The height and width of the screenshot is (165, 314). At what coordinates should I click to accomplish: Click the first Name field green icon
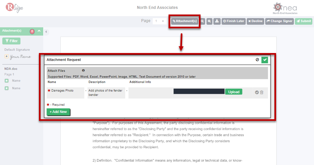point(7,81)
